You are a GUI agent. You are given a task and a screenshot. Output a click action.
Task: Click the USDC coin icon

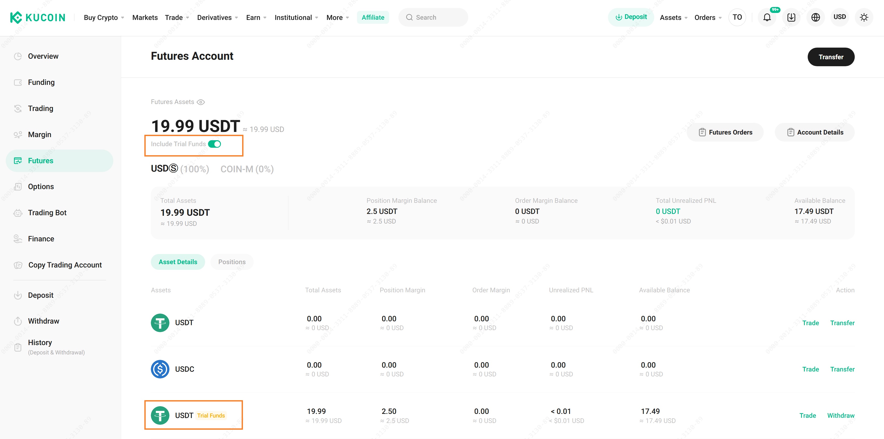tap(160, 369)
